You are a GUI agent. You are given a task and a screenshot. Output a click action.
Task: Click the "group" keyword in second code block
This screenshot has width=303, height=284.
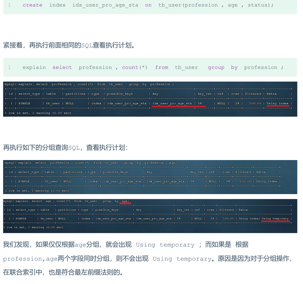216,67
